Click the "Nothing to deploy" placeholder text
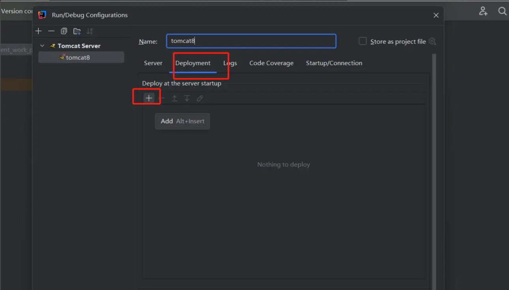 tap(284, 165)
